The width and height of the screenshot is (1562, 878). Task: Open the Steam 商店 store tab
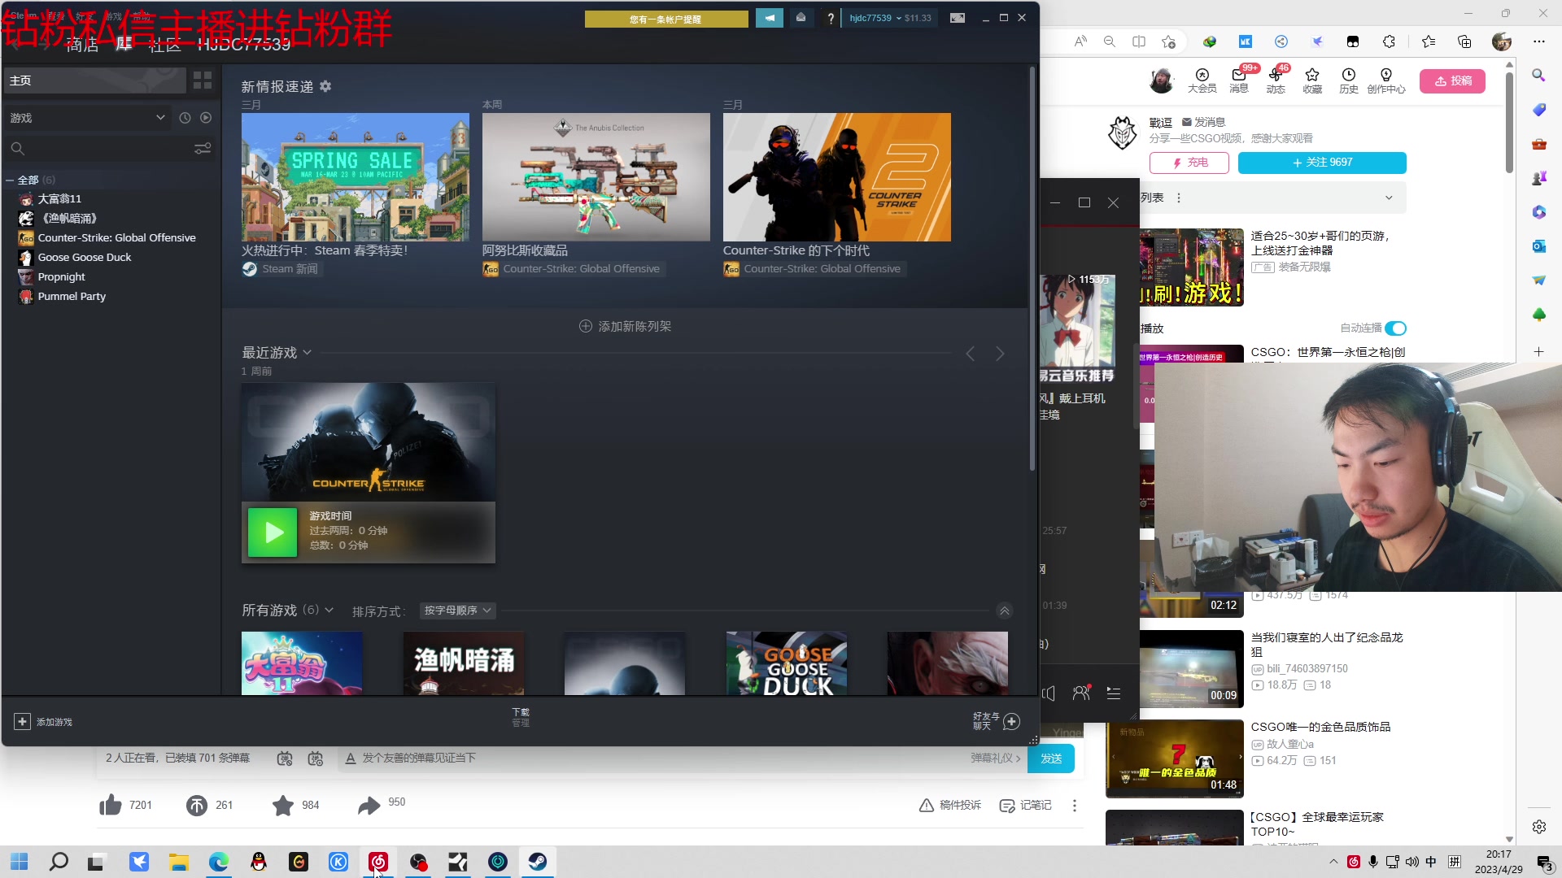click(82, 45)
